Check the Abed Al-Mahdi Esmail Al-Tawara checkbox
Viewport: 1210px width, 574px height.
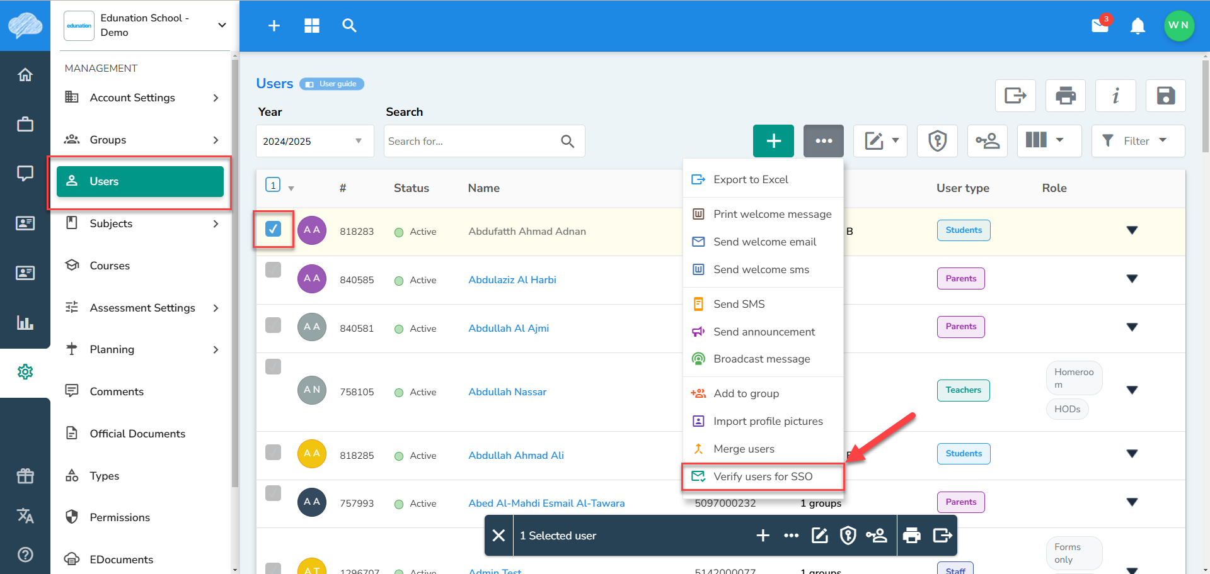click(273, 493)
